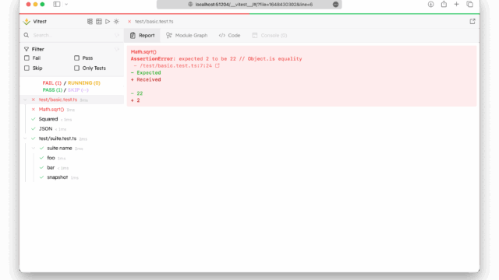Click pass check beside bar test

click(x=41, y=168)
